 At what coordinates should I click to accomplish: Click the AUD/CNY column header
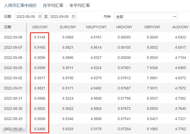[x=181, y=27]
